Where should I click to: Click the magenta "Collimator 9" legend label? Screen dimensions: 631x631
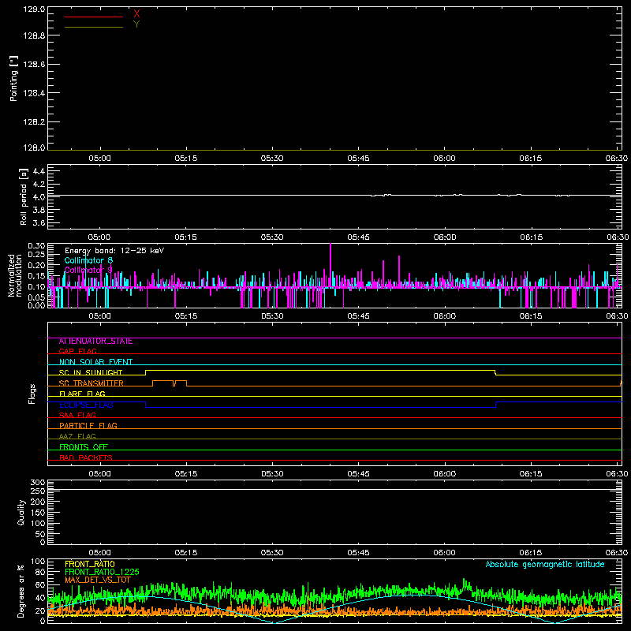(88, 270)
